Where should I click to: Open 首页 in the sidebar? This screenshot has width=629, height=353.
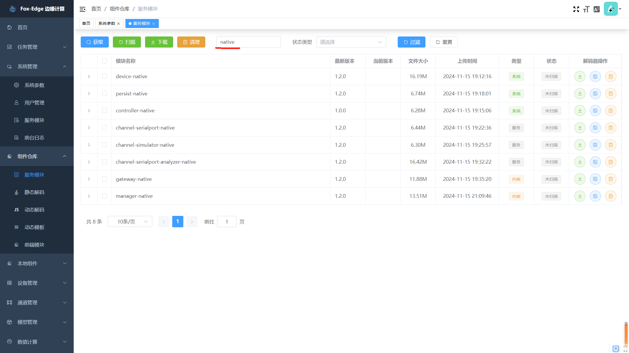point(37,27)
